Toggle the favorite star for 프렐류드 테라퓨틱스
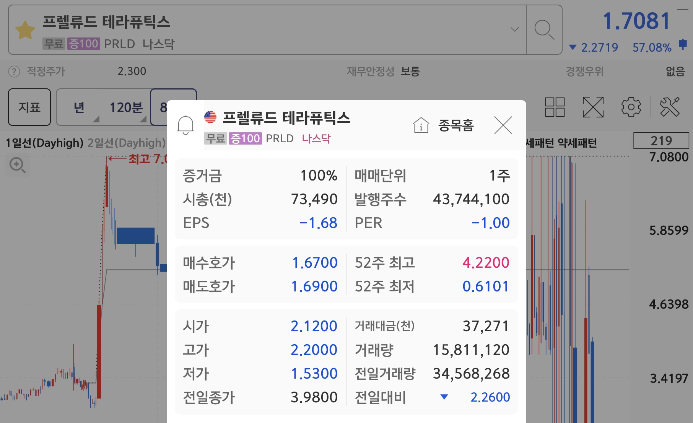The height and width of the screenshot is (423, 693). [25, 30]
